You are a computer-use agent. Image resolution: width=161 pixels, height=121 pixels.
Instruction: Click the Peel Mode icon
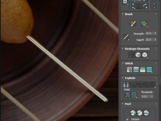pyautogui.click(x=140, y=113)
